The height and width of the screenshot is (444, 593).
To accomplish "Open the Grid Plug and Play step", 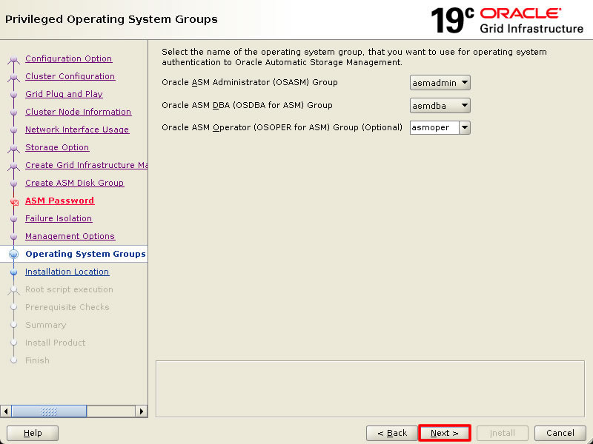I will tap(64, 94).
